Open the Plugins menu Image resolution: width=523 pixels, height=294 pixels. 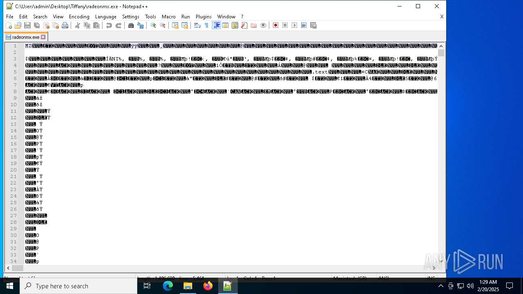click(203, 17)
